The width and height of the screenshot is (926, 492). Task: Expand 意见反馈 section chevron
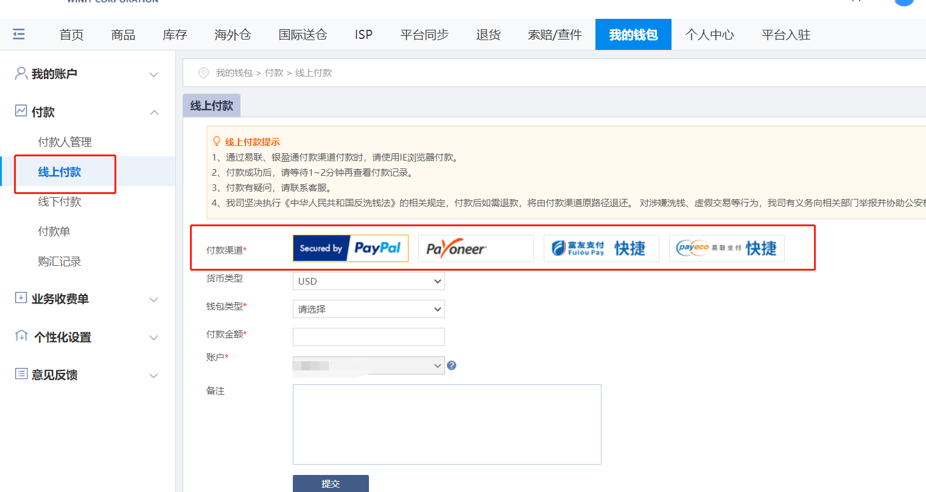pos(154,376)
